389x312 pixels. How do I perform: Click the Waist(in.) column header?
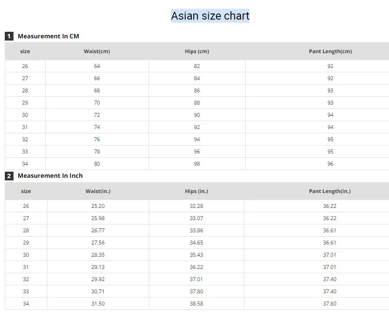point(98,191)
